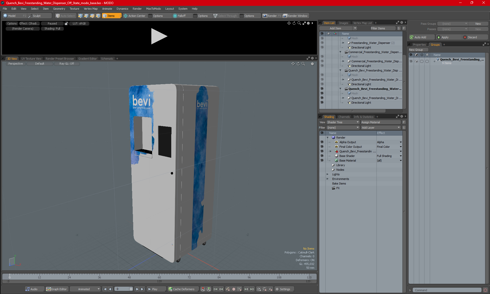Switch to UV Texture View tab

31,58
